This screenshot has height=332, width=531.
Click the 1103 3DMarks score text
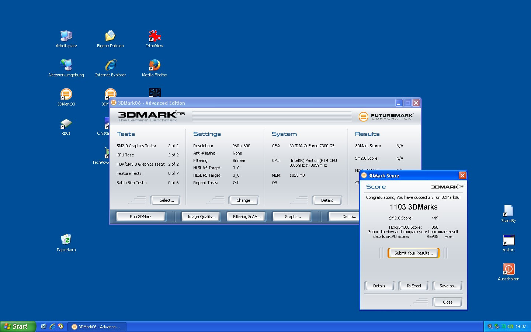click(413, 207)
